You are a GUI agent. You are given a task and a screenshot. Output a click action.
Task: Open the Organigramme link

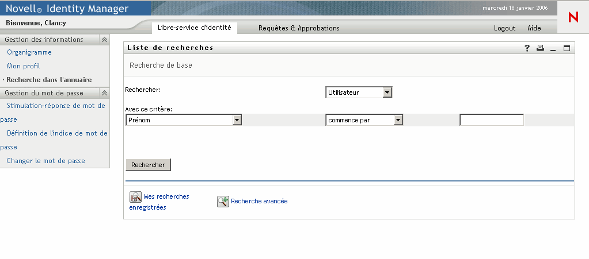click(29, 52)
